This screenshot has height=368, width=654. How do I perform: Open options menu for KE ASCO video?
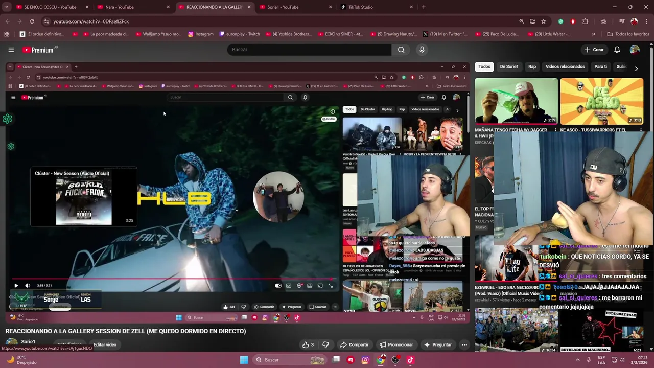[x=641, y=130]
